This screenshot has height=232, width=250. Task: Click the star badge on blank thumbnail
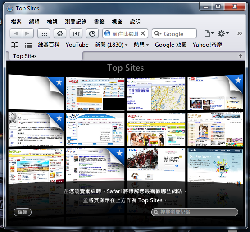[59, 82]
